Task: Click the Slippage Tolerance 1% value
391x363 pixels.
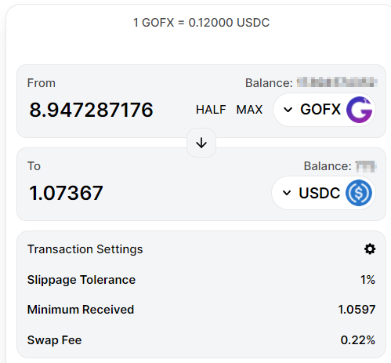Action: point(367,280)
